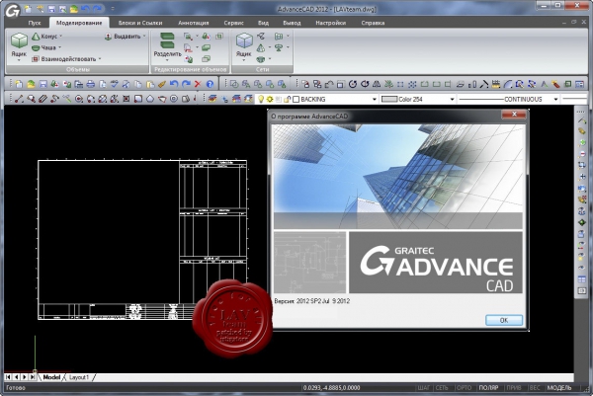Click the Match properties brush icon
This screenshot has width=593, height=396.
(x=162, y=84)
